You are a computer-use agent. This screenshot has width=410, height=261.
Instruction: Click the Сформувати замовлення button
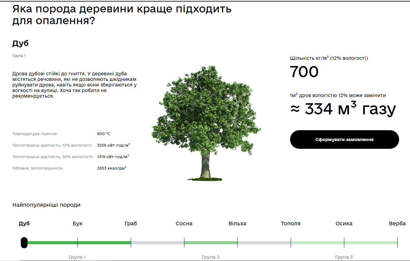click(x=344, y=139)
